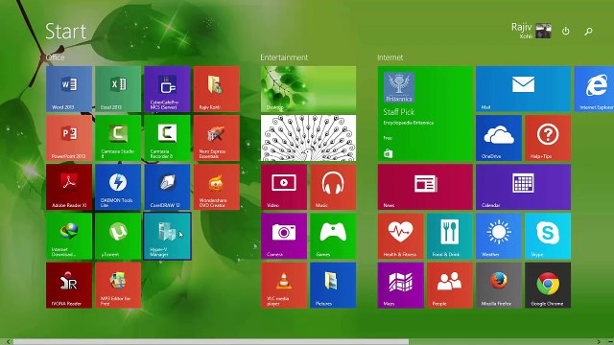
Task: Open the Rajiv Kohli user account menu
Action: (531, 31)
